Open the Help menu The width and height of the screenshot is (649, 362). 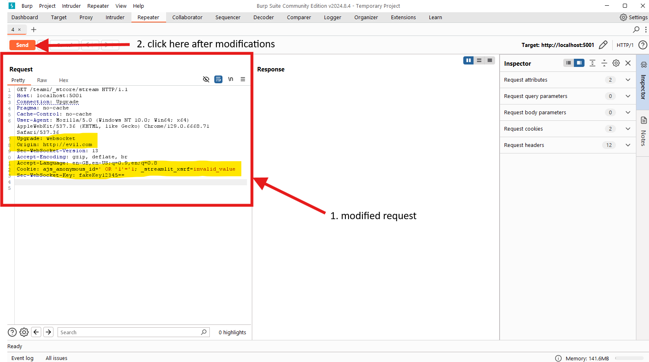tap(138, 6)
